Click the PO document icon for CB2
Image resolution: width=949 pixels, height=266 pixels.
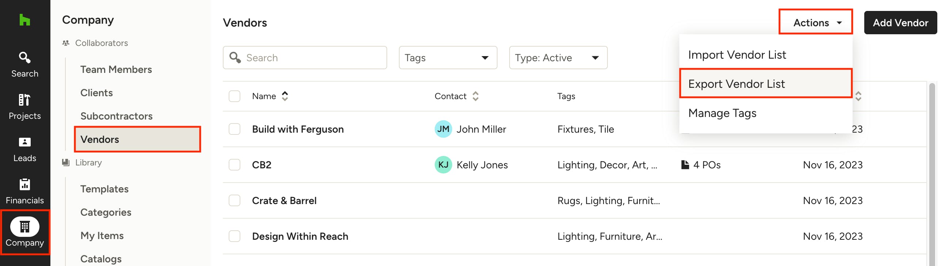point(685,165)
